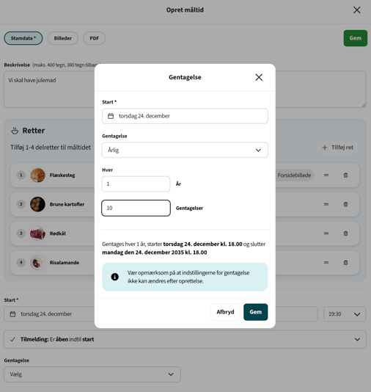Grab the reorder handle on Rødkål row
The height and width of the screenshot is (392, 371).
tap(326, 233)
